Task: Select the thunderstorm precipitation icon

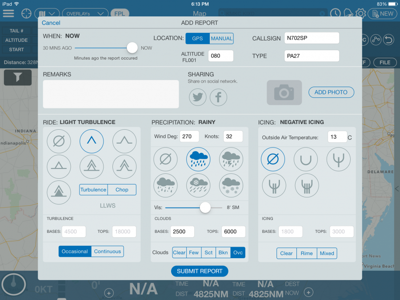Action: point(231,159)
